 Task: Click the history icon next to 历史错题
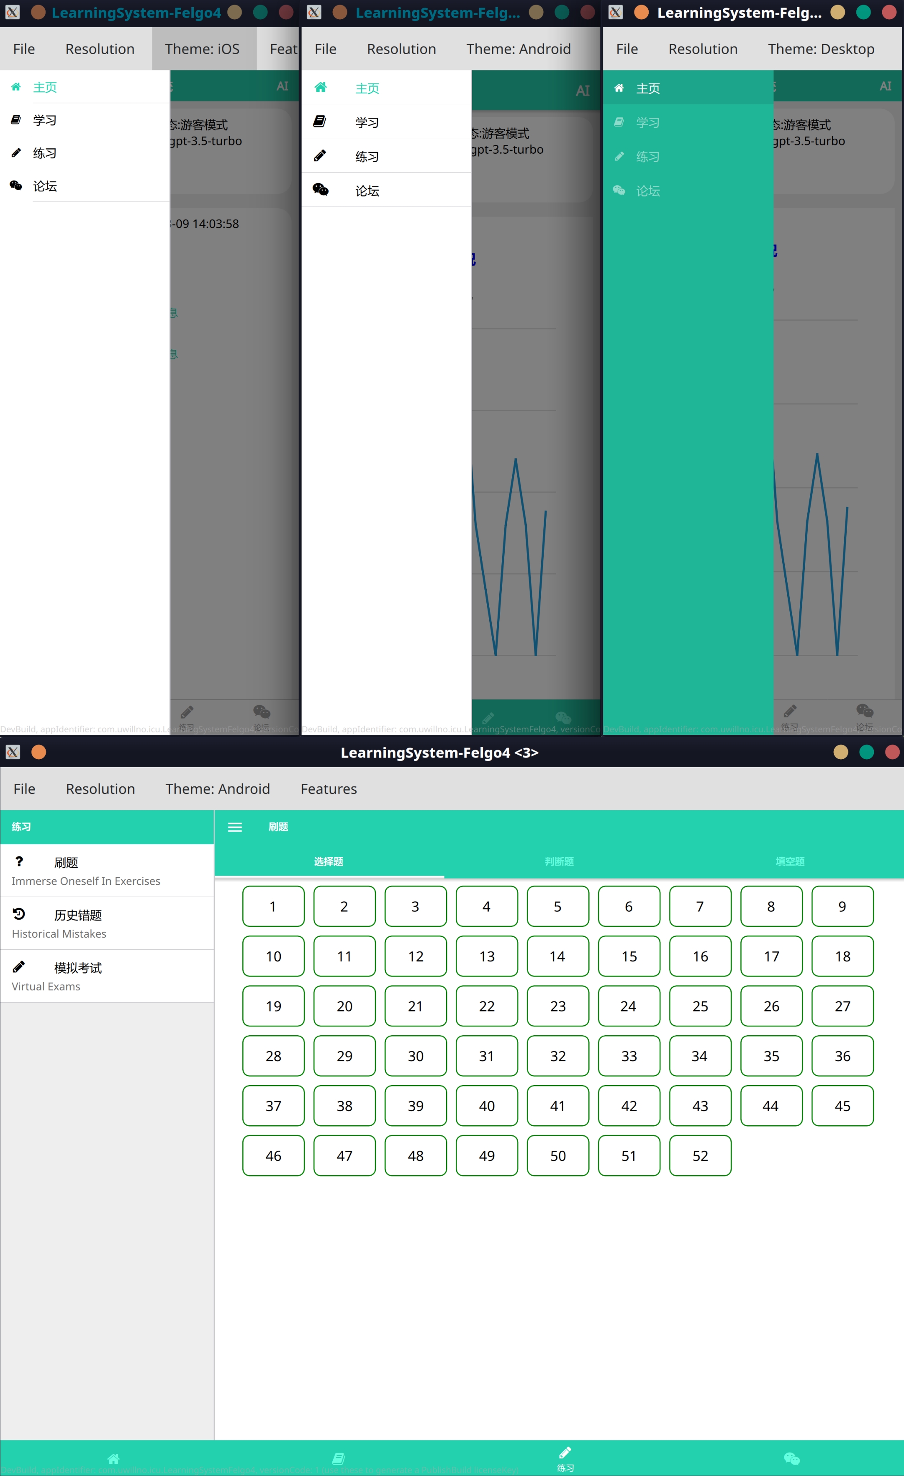19,914
